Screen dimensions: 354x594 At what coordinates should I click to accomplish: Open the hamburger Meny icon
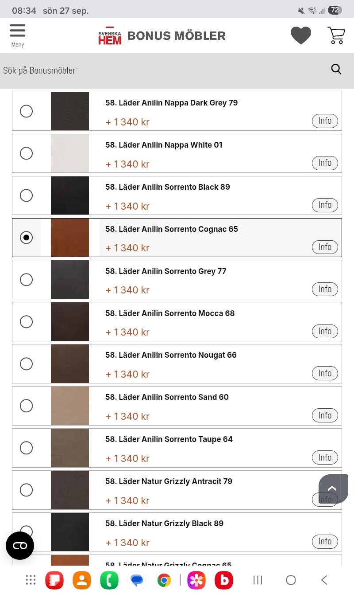tap(17, 35)
